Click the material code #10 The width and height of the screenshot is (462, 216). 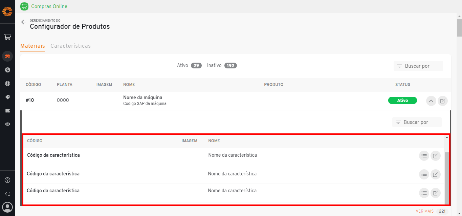point(30,100)
